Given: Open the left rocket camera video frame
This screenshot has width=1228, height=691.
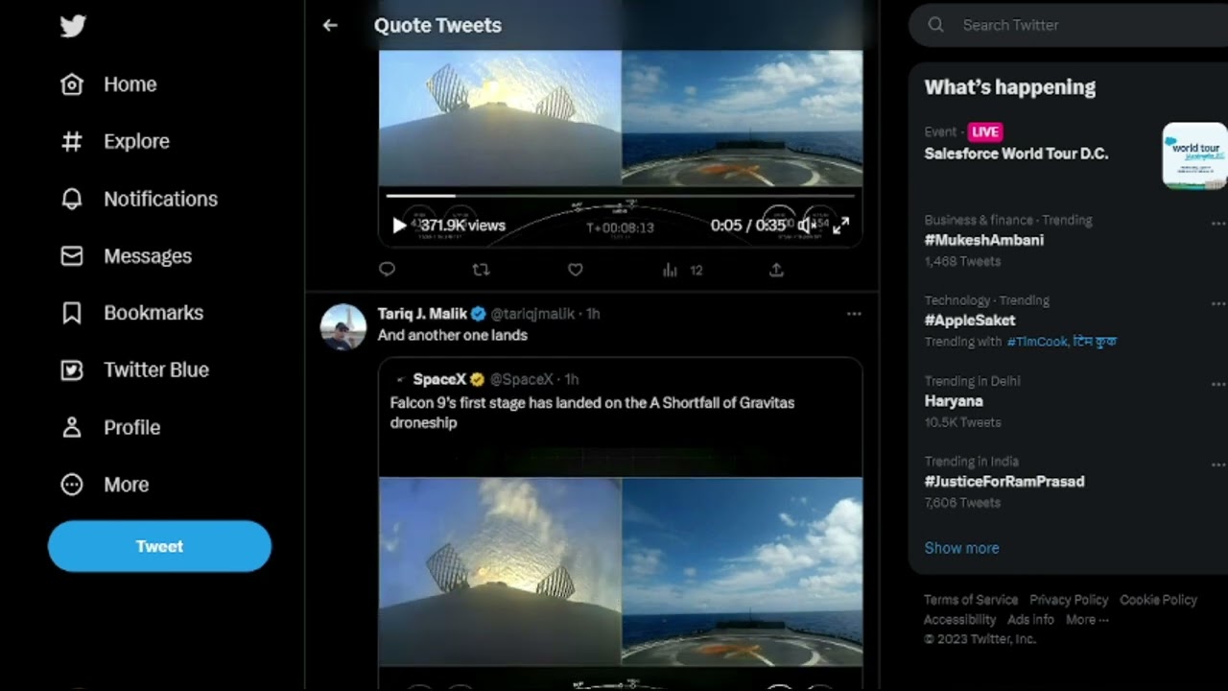Looking at the screenshot, I should pyautogui.click(x=500, y=571).
